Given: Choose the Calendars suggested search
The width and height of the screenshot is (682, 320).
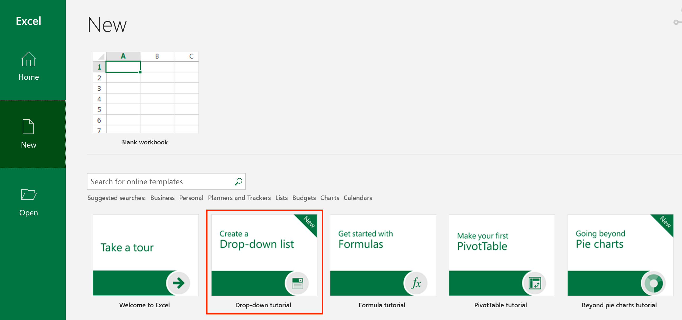Looking at the screenshot, I should (x=358, y=198).
